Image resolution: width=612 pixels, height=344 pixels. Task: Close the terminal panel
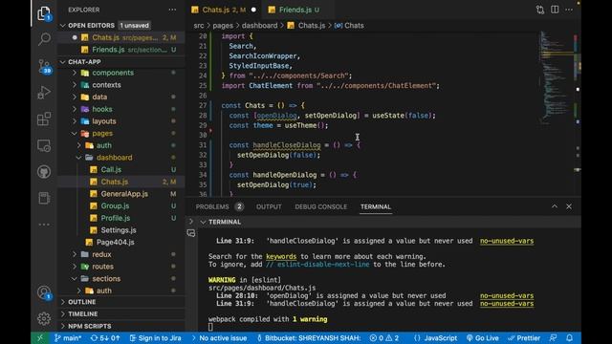click(569, 206)
